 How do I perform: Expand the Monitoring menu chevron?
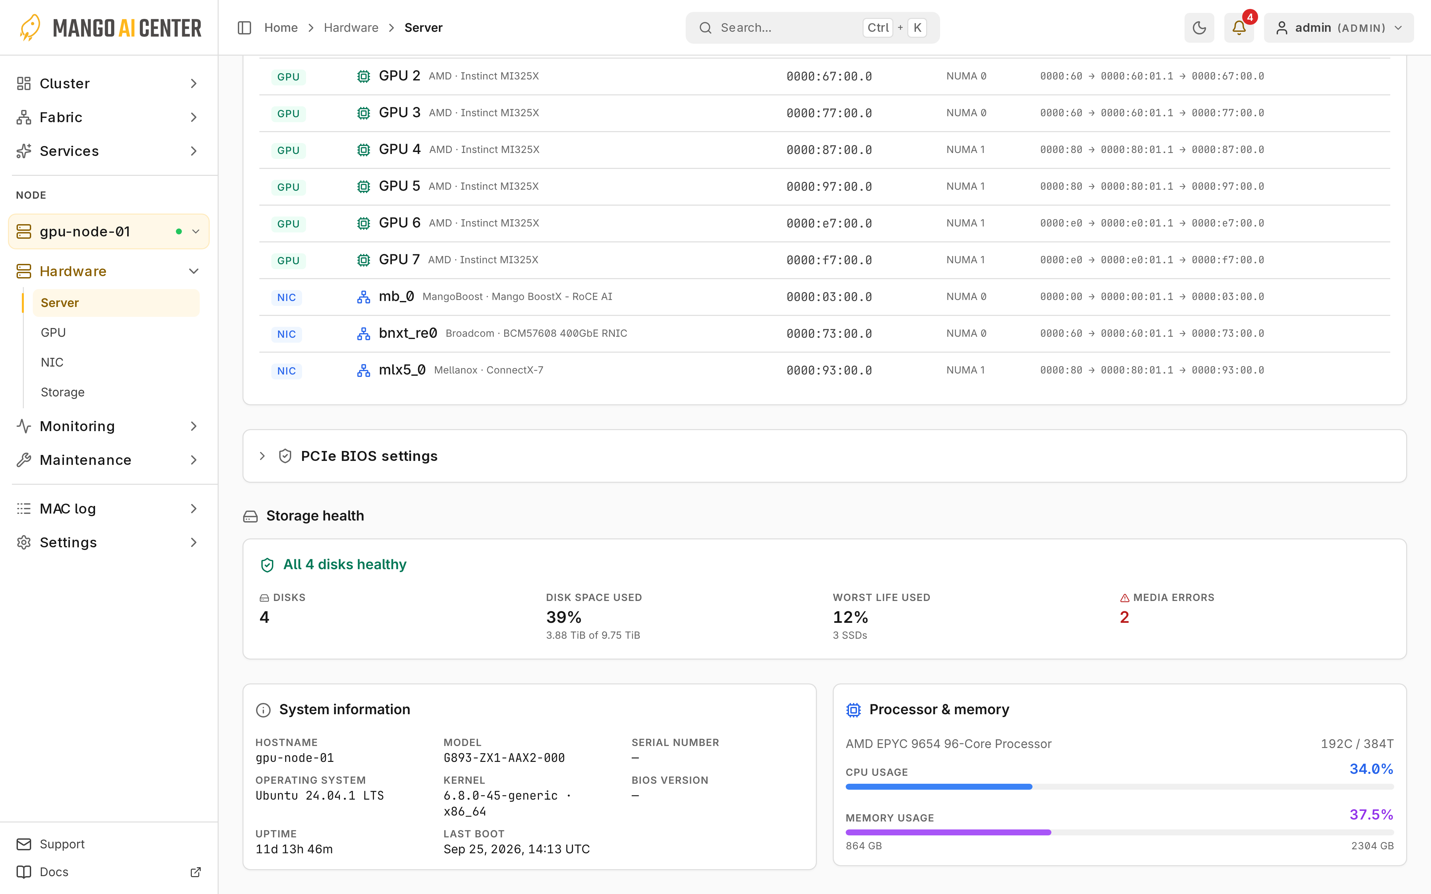[193, 426]
